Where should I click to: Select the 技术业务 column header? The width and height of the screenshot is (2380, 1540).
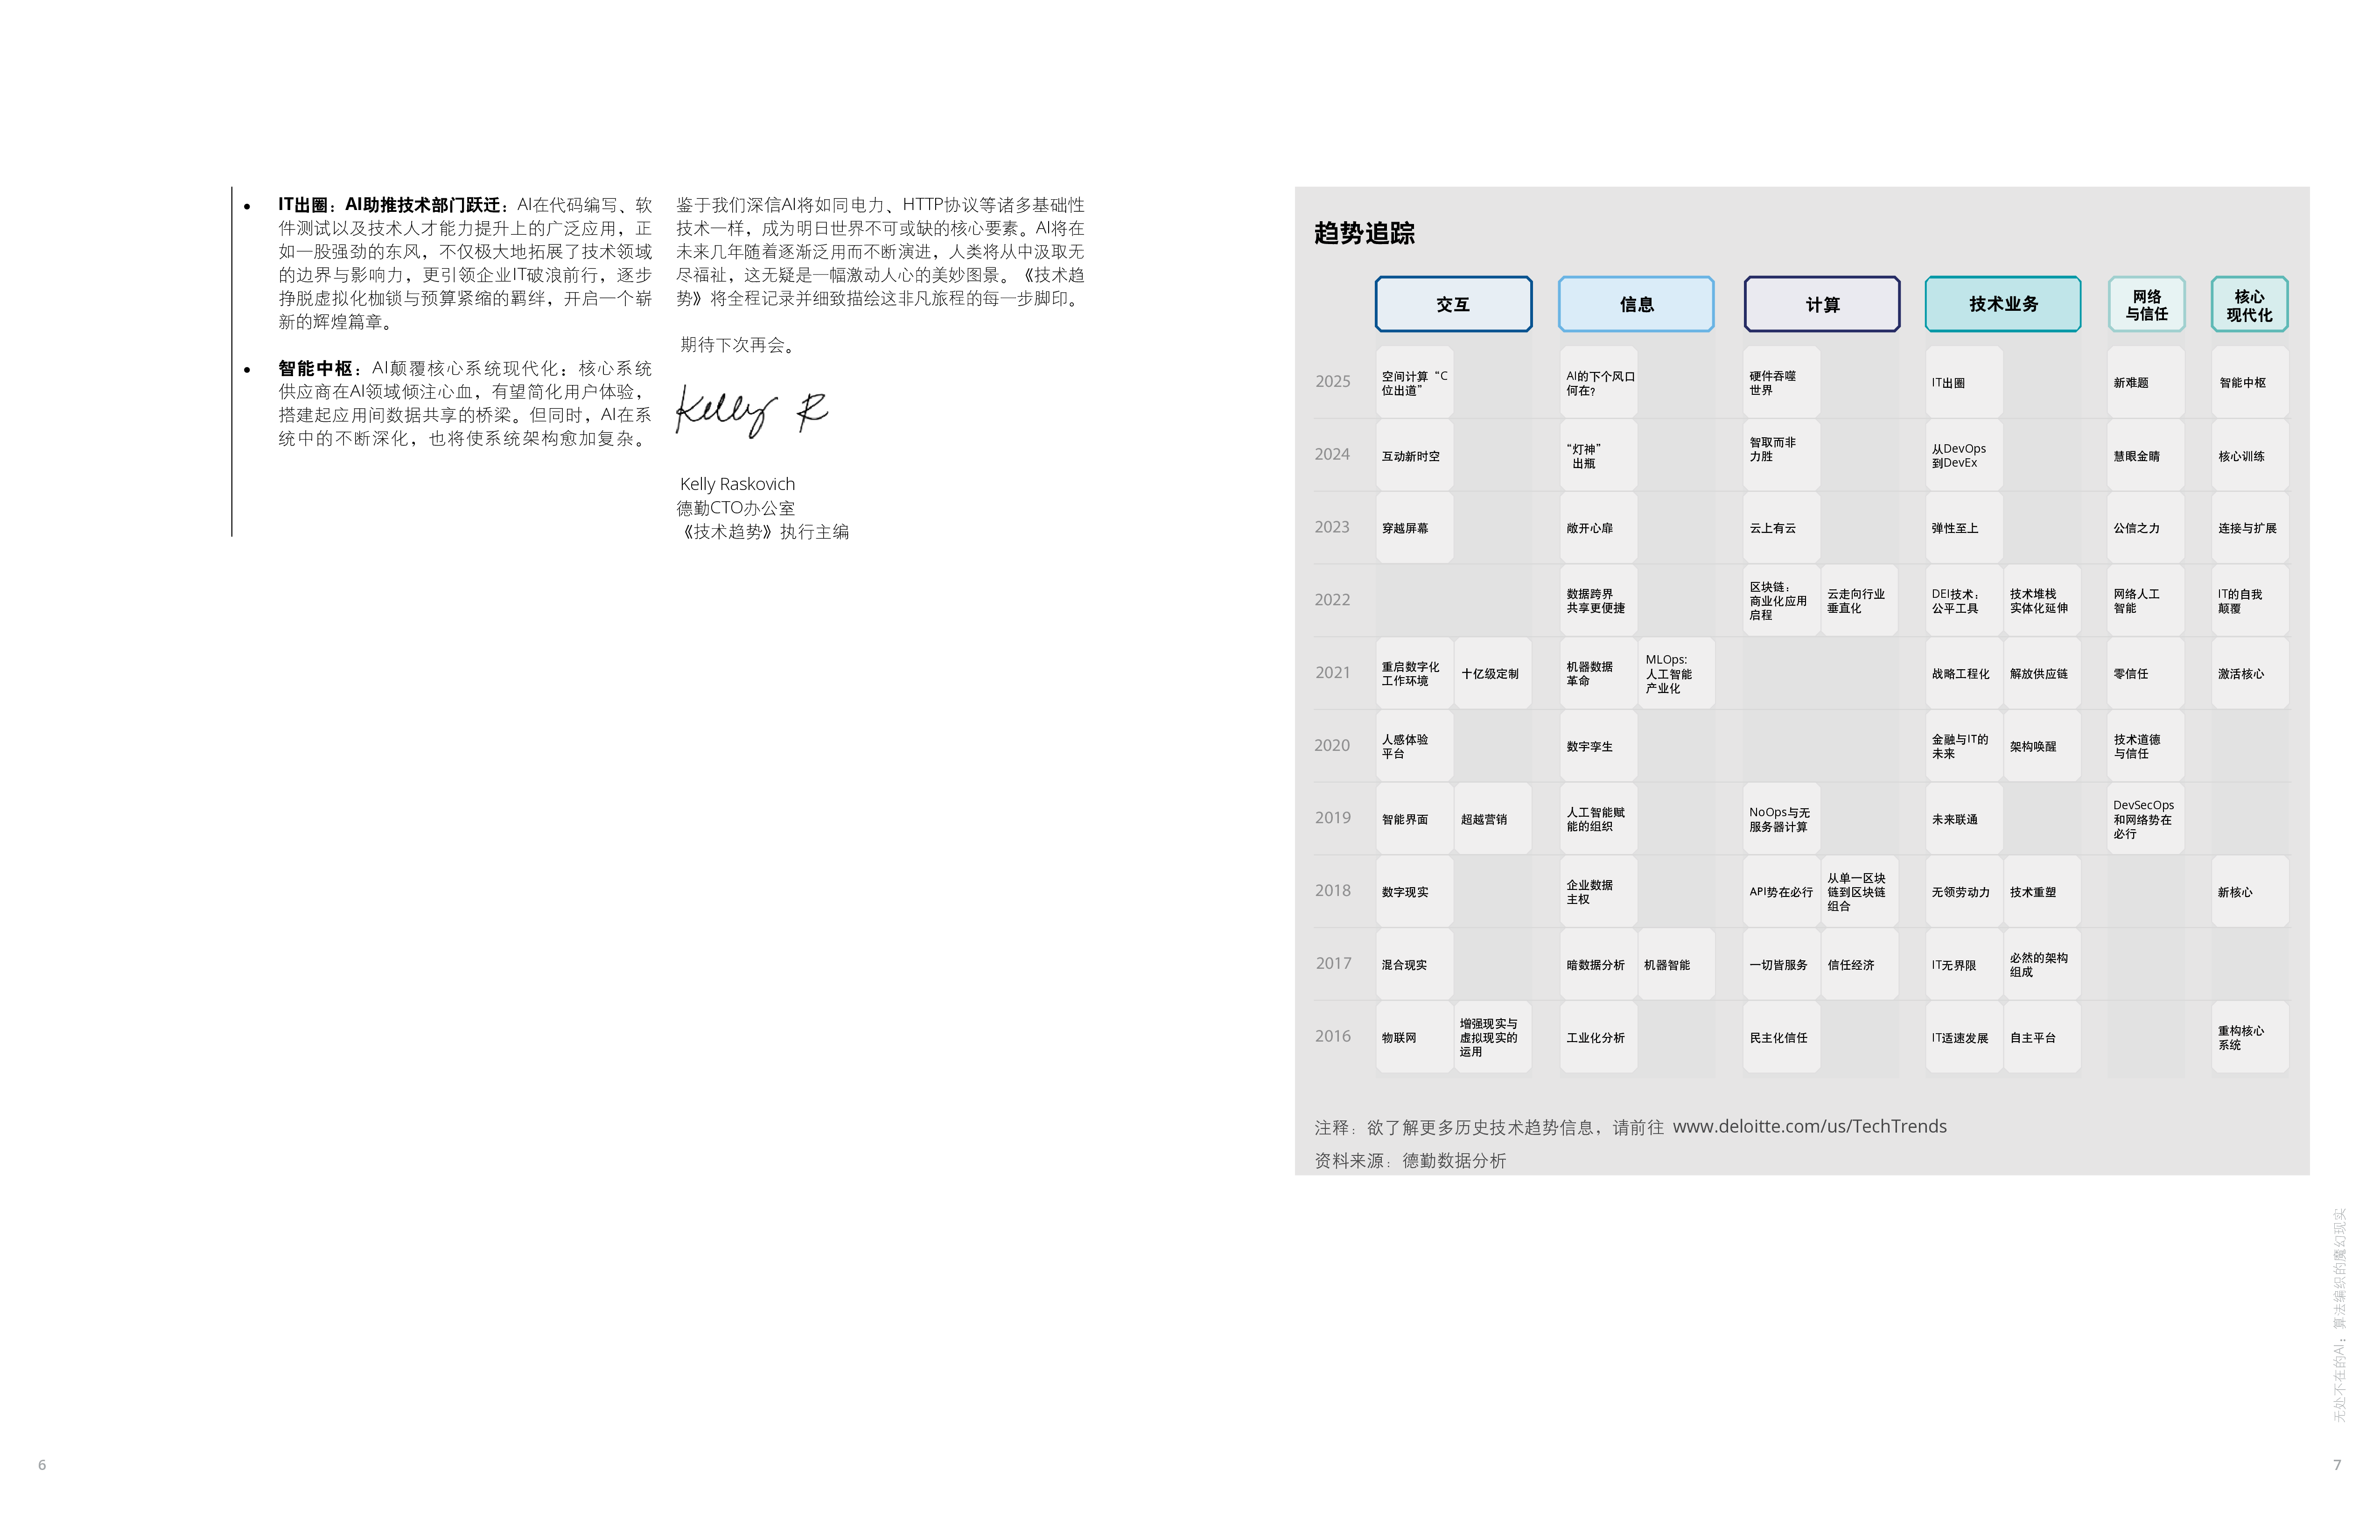pos(2003,304)
